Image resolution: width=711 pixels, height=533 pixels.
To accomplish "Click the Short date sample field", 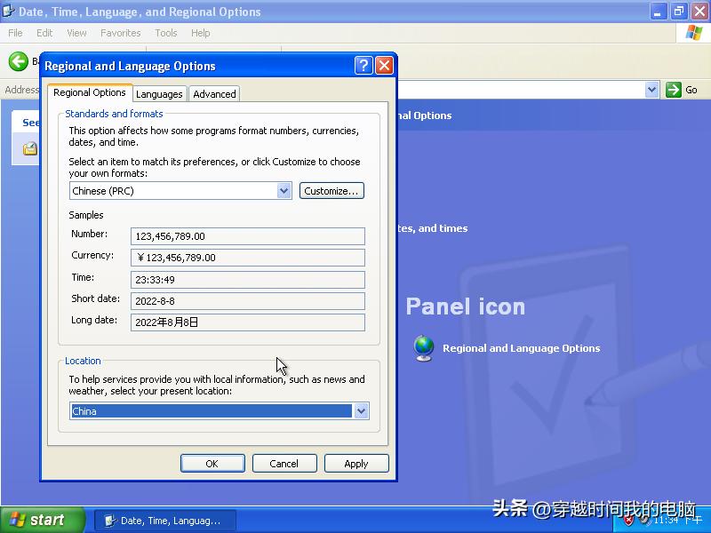I will click(x=249, y=300).
